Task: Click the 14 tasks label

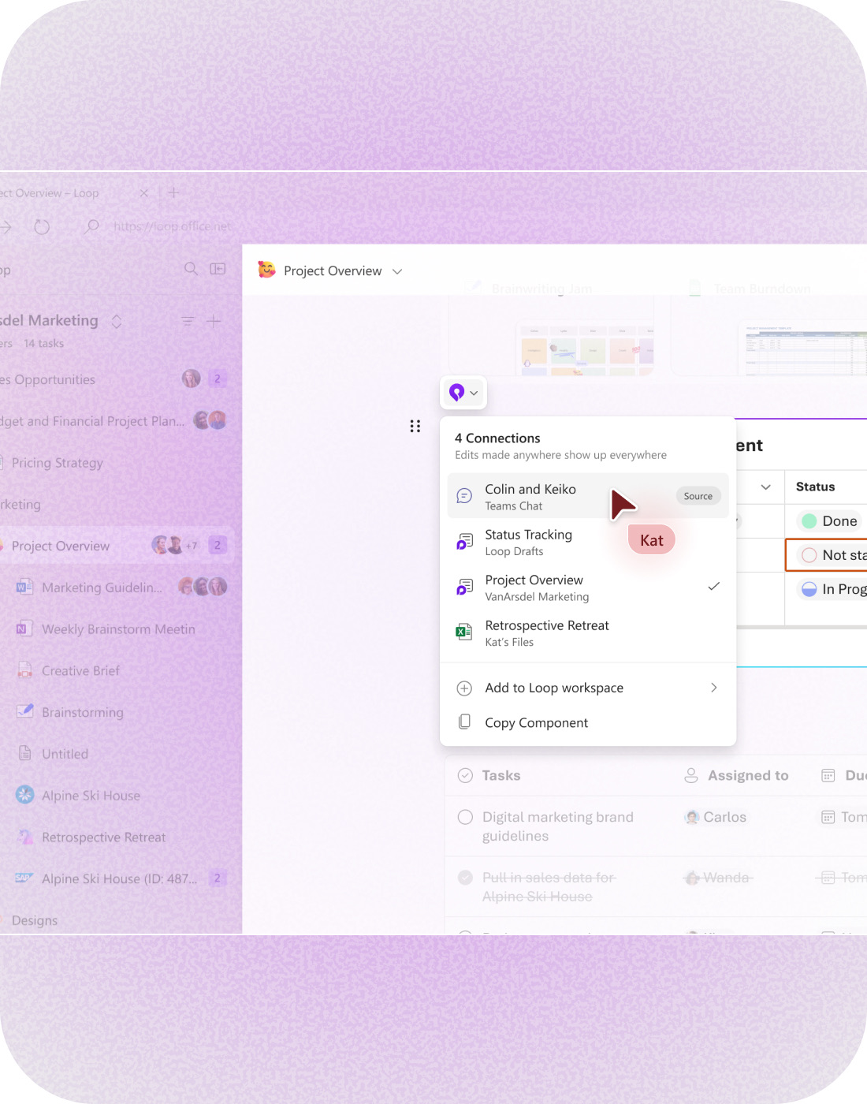Action: (x=43, y=343)
